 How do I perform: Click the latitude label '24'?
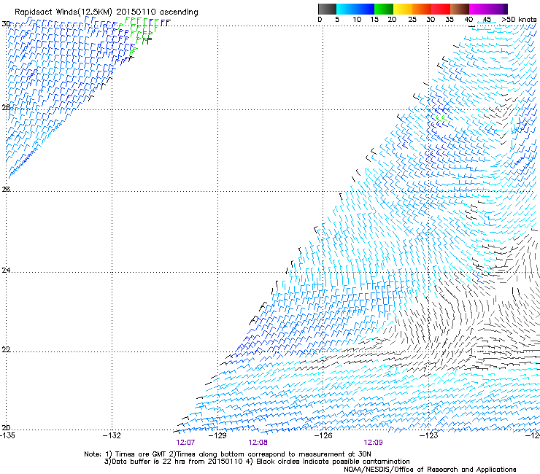click(x=6, y=271)
